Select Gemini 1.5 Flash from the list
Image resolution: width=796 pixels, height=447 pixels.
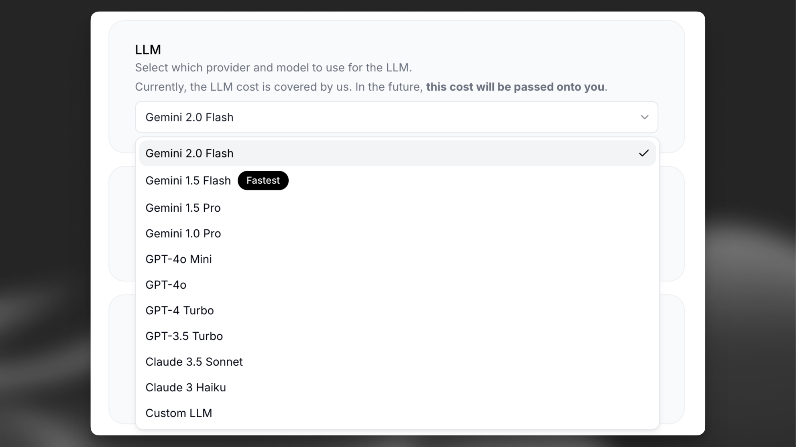pos(188,181)
